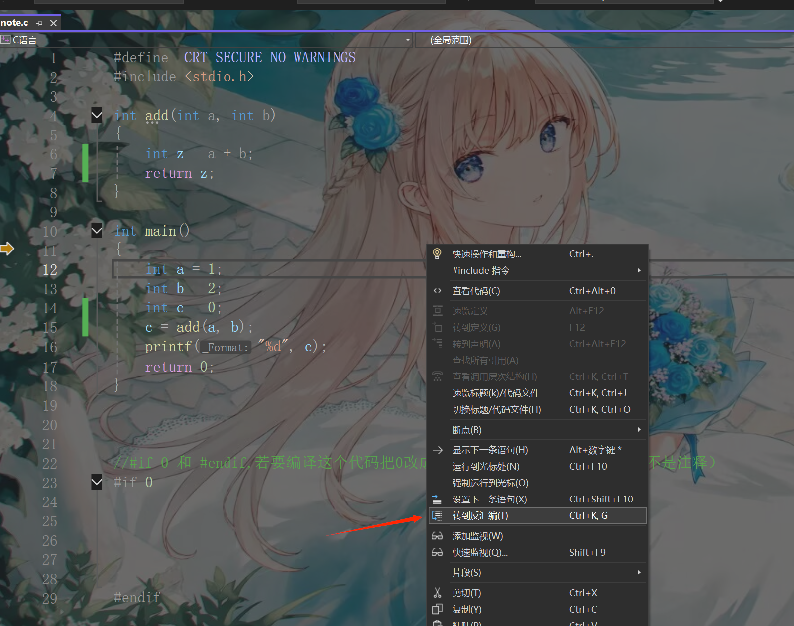Collapse the main function block
This screenshot has height=626, width=794.
pyautogui.click(x=97, y=231)
